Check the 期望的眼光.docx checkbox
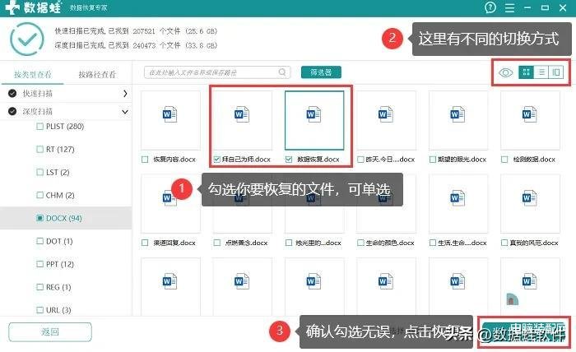The height and width of the screenshot is (352, 576). click(433, 160)
